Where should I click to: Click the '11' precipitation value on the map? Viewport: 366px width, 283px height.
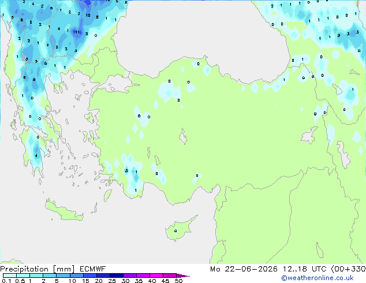pos(77,32)
